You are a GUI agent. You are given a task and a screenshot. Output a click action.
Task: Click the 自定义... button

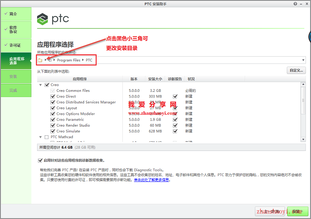coord(296,70)
